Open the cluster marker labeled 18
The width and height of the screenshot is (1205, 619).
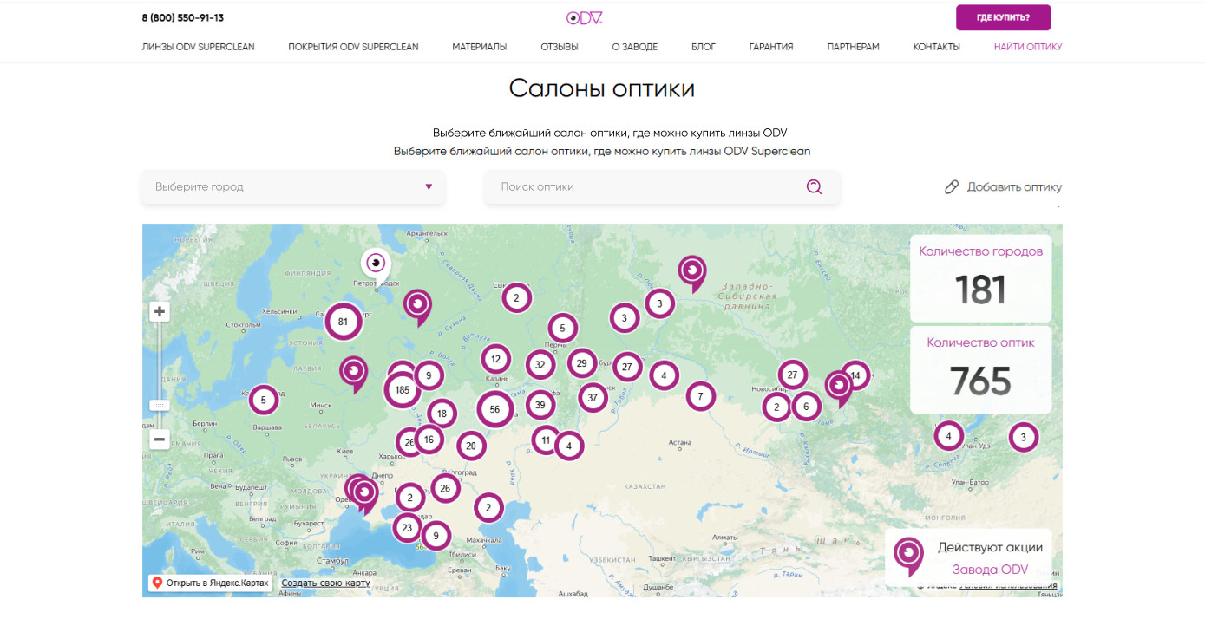[x=442, y=414]
